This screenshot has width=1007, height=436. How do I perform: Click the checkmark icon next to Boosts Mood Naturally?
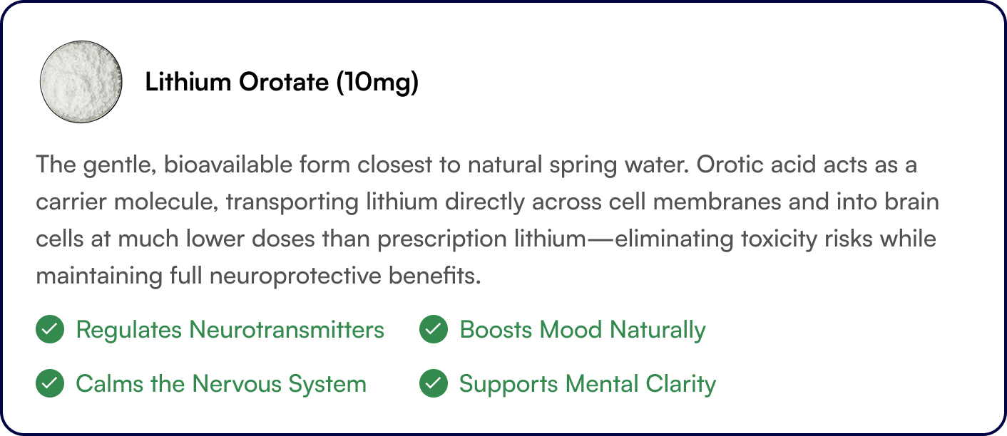(434, 330)
